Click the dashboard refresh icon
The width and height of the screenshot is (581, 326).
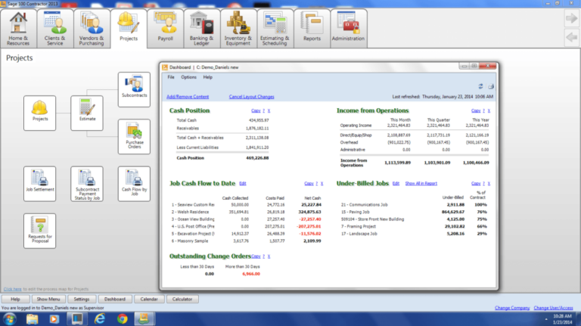[x=480, y=86]
